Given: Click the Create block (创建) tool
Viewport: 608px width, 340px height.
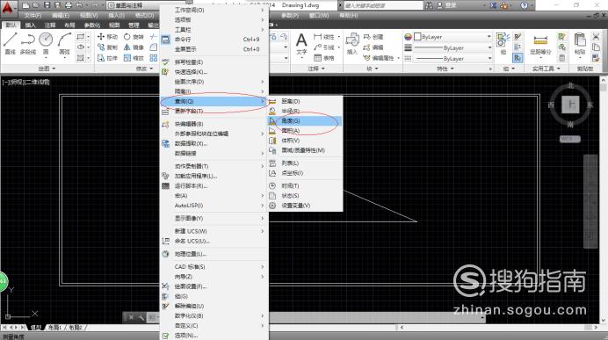Looking at the screenshot, I should point(373,37).
